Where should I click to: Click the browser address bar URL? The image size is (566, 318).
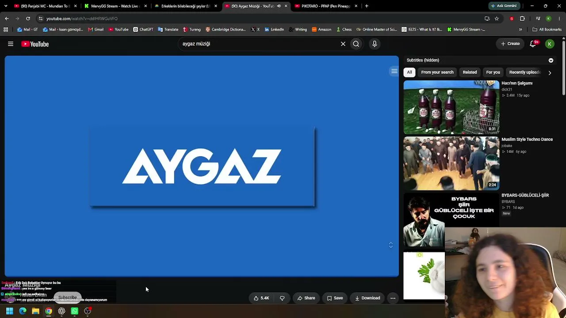click(x=82, y=19)
